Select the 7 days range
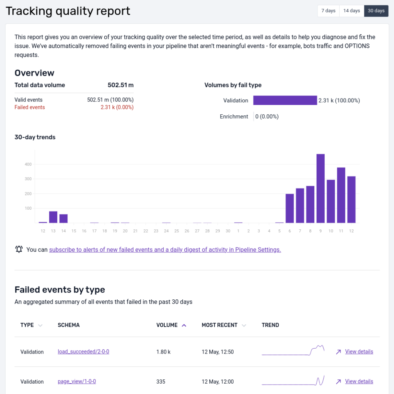Screen dimensions: 394x394 pyautogui.click(x=328, y=11)
